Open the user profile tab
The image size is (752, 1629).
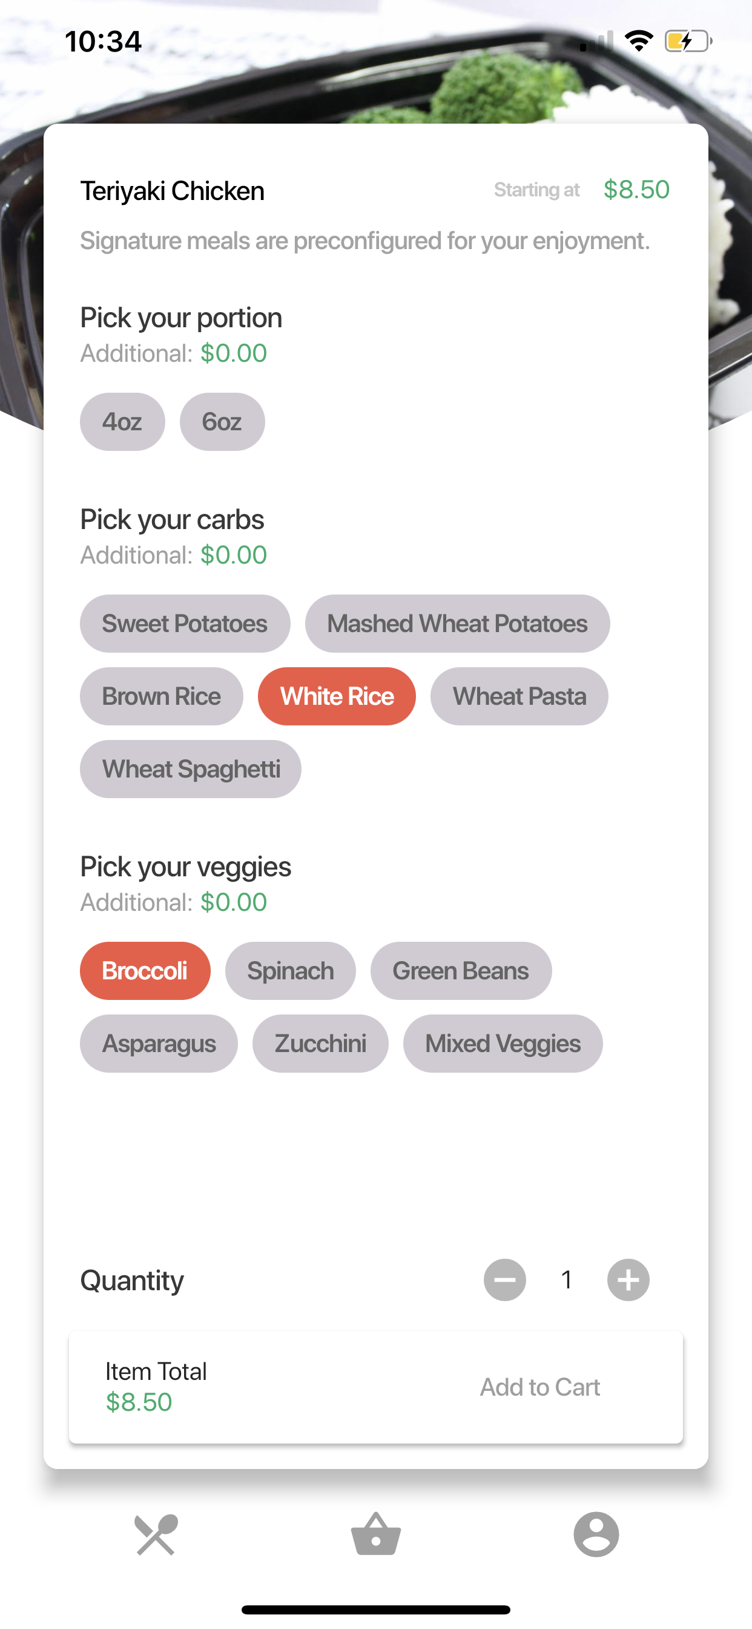pyautogui.click(x=596, y=1534)
